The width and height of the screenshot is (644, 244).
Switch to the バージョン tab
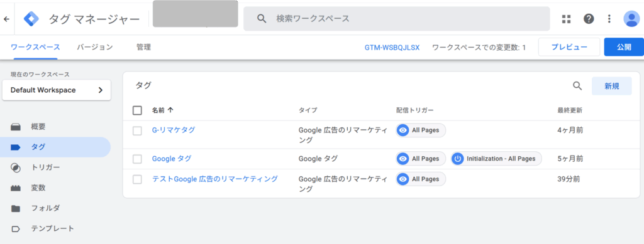tap(95, 47)
